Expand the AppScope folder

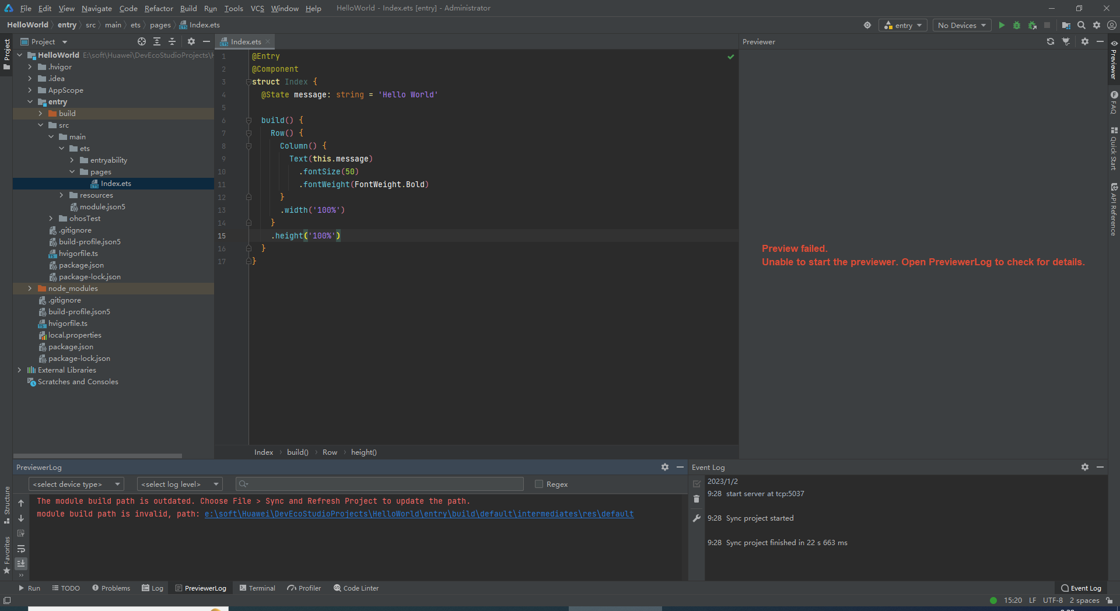coord(30,90)
